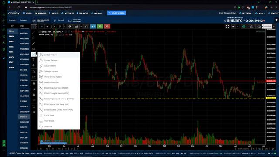Toggle fullscreen chart mode

tap(228, 27)
